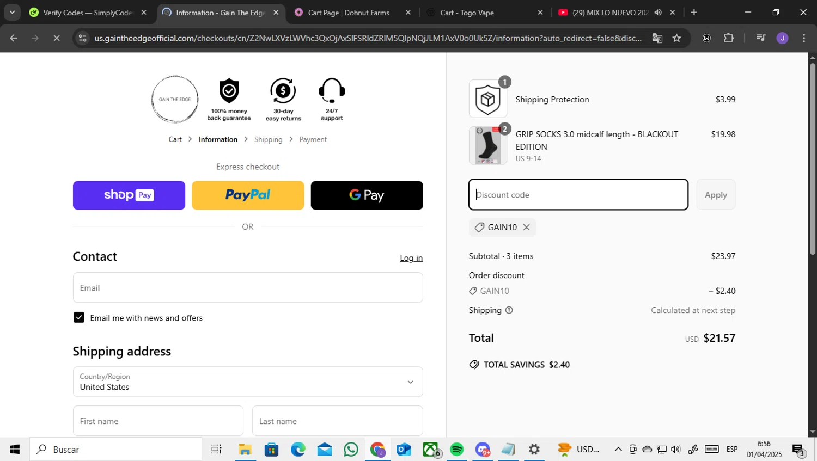The height and width of the screenshot is (461, 817).
Task: Open WhatsApp from the taskbar
Action: [351, 450]
